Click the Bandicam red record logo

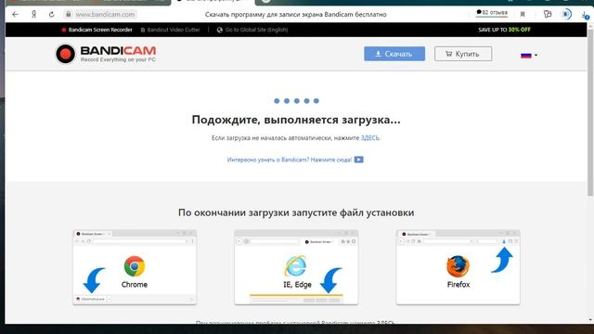[65, 54]
